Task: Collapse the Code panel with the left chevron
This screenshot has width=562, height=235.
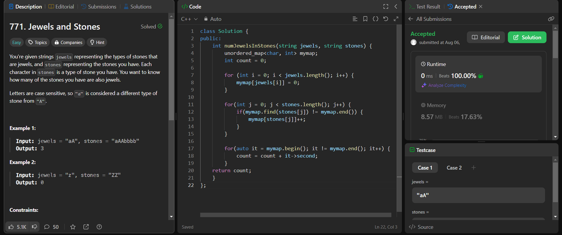Action: (x=395, y=7)
